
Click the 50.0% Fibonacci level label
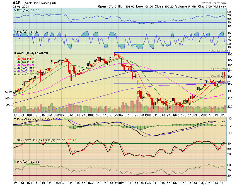(220, 75)
